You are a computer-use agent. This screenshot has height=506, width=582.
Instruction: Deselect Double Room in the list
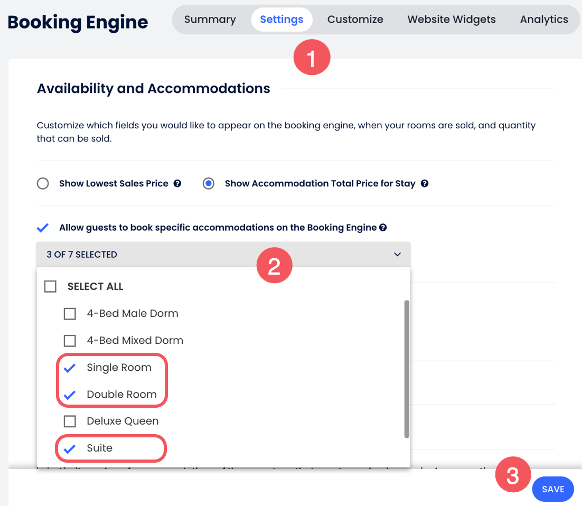coord(70,395)
